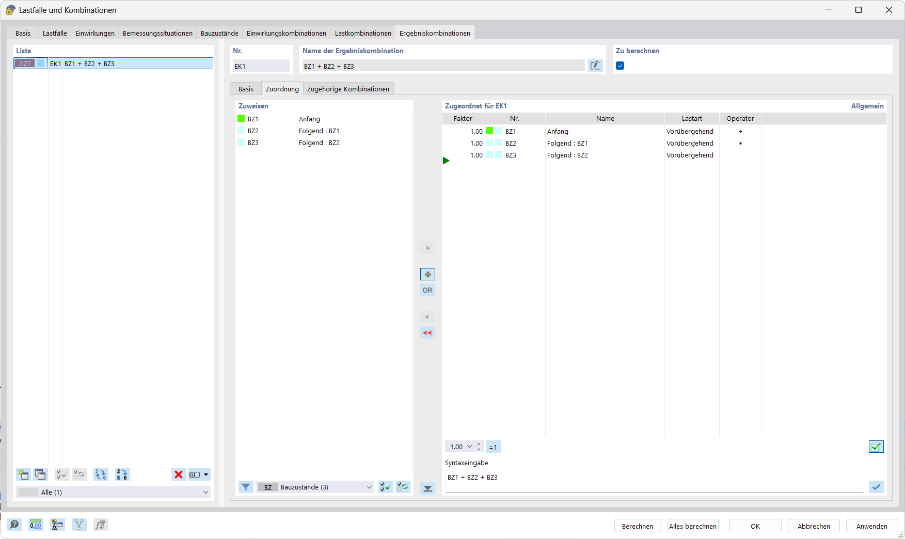The image size is (905, 539).
Task: Rename EK1 using the pencil edit icon
Action: click(x=595, y=66)
